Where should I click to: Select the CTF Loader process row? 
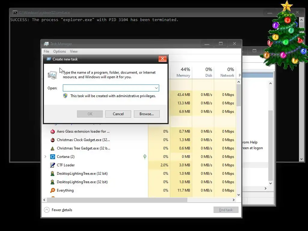(139, 165)
